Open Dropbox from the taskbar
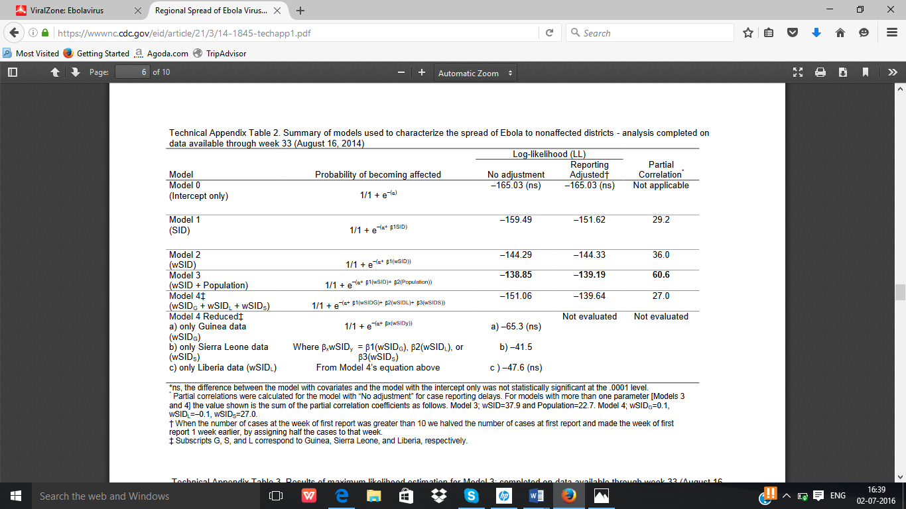The height and width of the screenshot is (509, 906). 439,496
